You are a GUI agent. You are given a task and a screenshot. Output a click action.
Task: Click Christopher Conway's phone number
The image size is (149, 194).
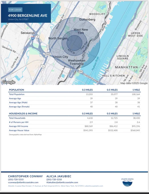point(16,179)
